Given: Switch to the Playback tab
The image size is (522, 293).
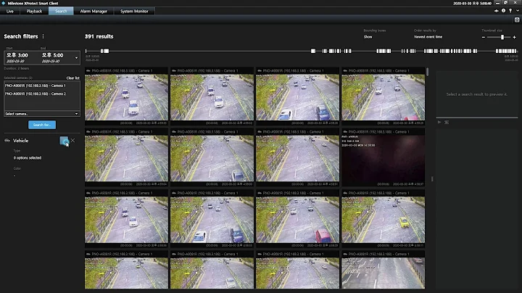Looking at the screenshot, I should pyautogui.click(x=34, y=11).
